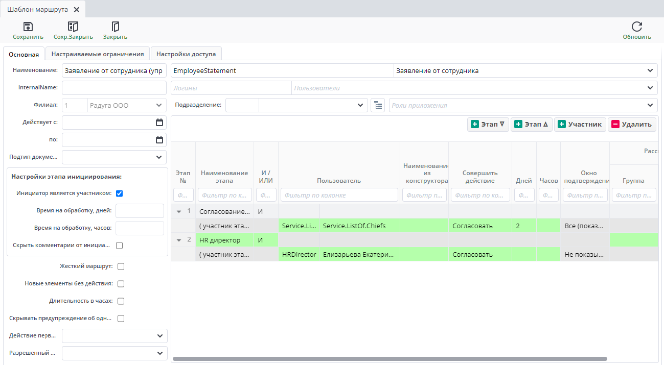Click the Время на обработку, часов field
Screen dimensions: 664x365
[x=140, y=228]
